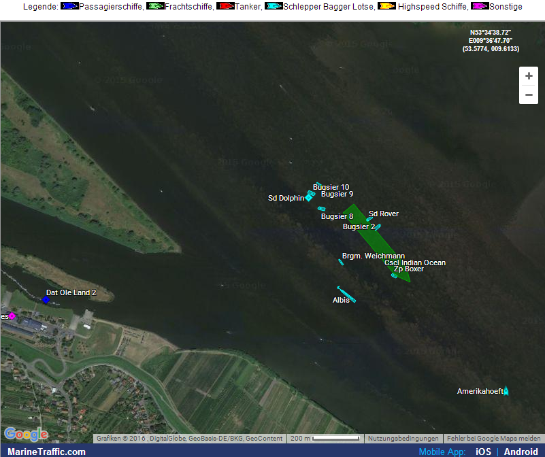The width and height of the screenshot is (545, 457).
Task: Select the Amerikahoeft ship marker
Action: pyautogui.click(x=506, y=391)
